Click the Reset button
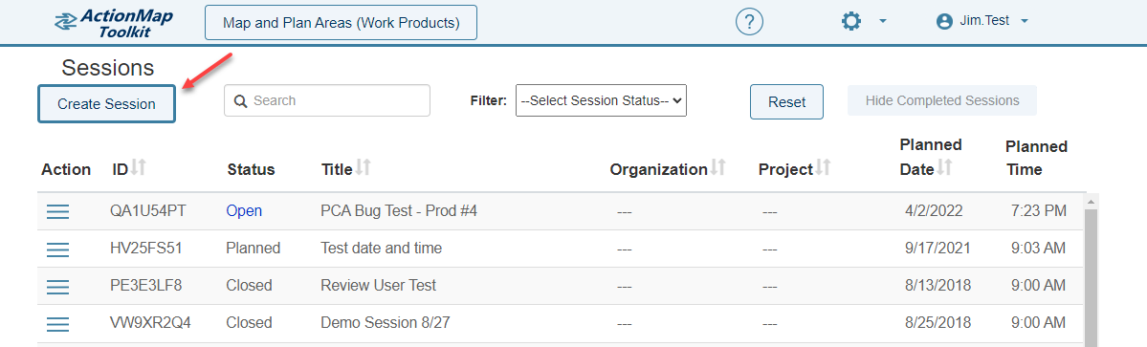Screen dimensions: 1147x347 pos(787,102)
